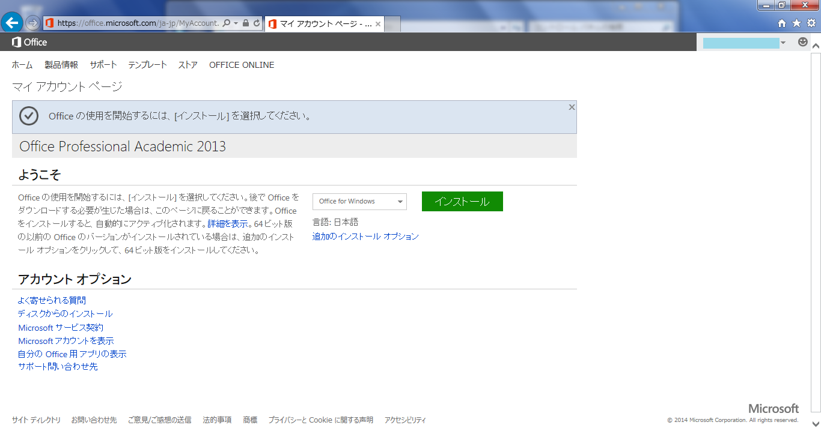Click the Office site icon in address bar
821x437 pixels.
[x=49, y=23]
